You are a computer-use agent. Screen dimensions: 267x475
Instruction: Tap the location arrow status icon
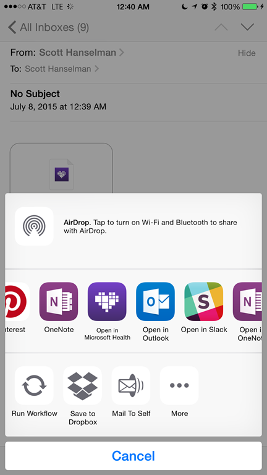tap(195, 6)
